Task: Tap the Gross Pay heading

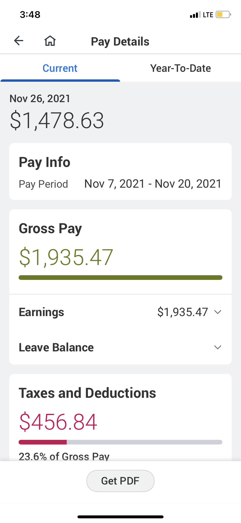Action: tap(50, 229)
